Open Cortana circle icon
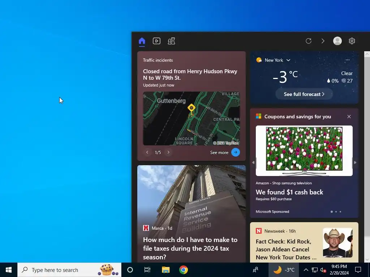 (130, 270)
